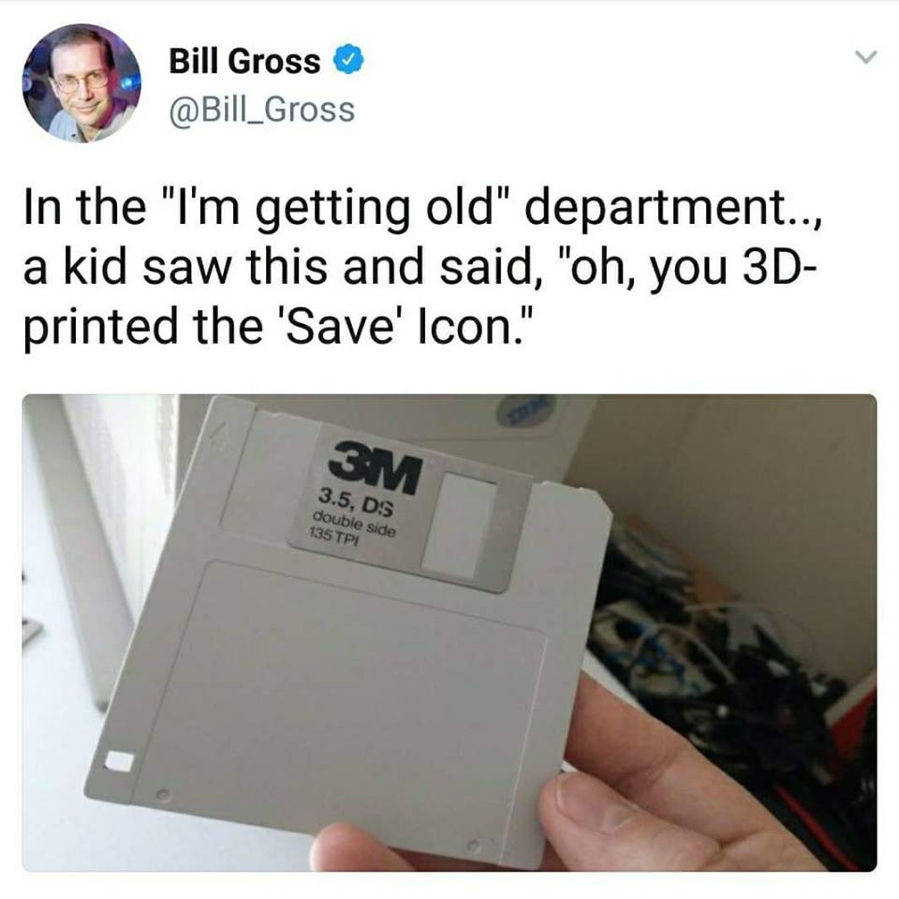This screenshot has width=899, height=899.
Task: Click the write-protect tab hole on disk
Action: coord(118,760)
